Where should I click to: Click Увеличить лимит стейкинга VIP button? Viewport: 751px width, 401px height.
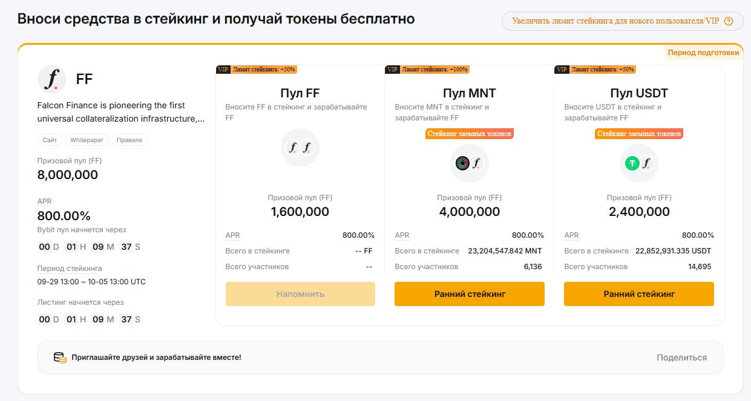[x=615, y=21]
